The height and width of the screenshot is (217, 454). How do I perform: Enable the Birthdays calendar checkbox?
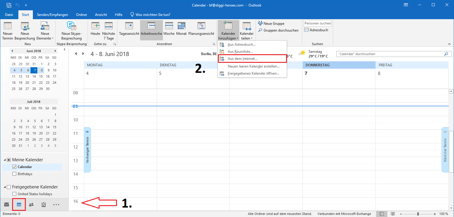14,174
